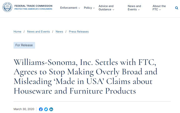Click the FTC seal logo
This screenshot has width=180, height=113.
coord(7,7)
